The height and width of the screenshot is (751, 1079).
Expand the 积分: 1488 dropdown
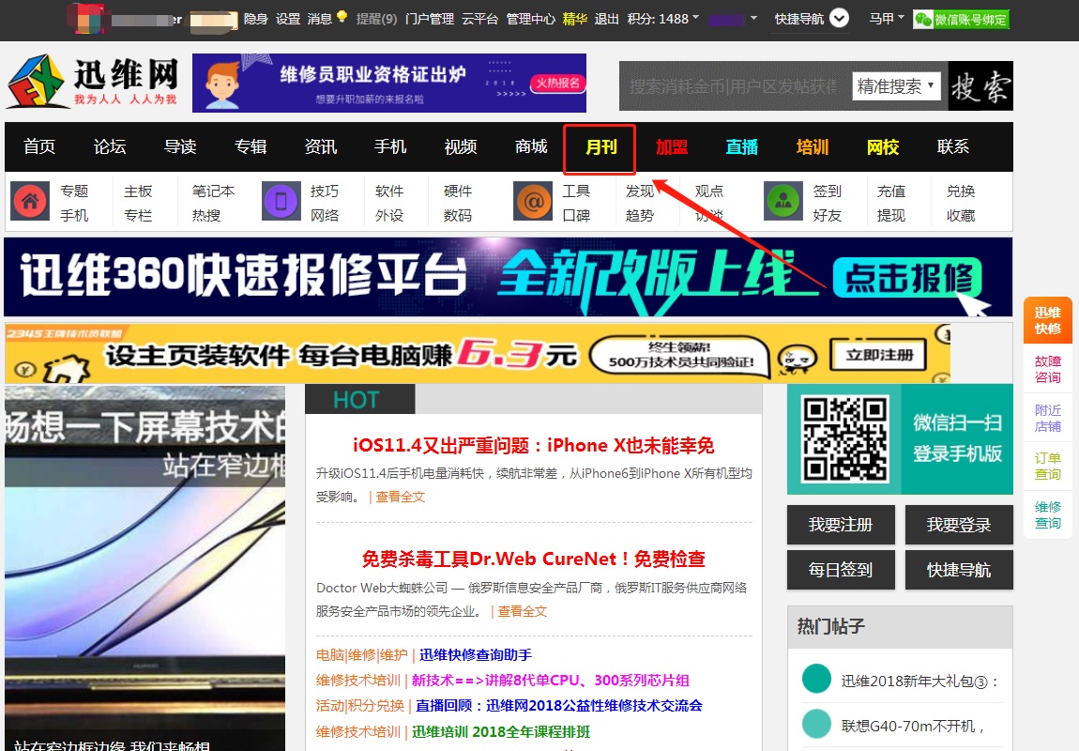pos(662,19)
